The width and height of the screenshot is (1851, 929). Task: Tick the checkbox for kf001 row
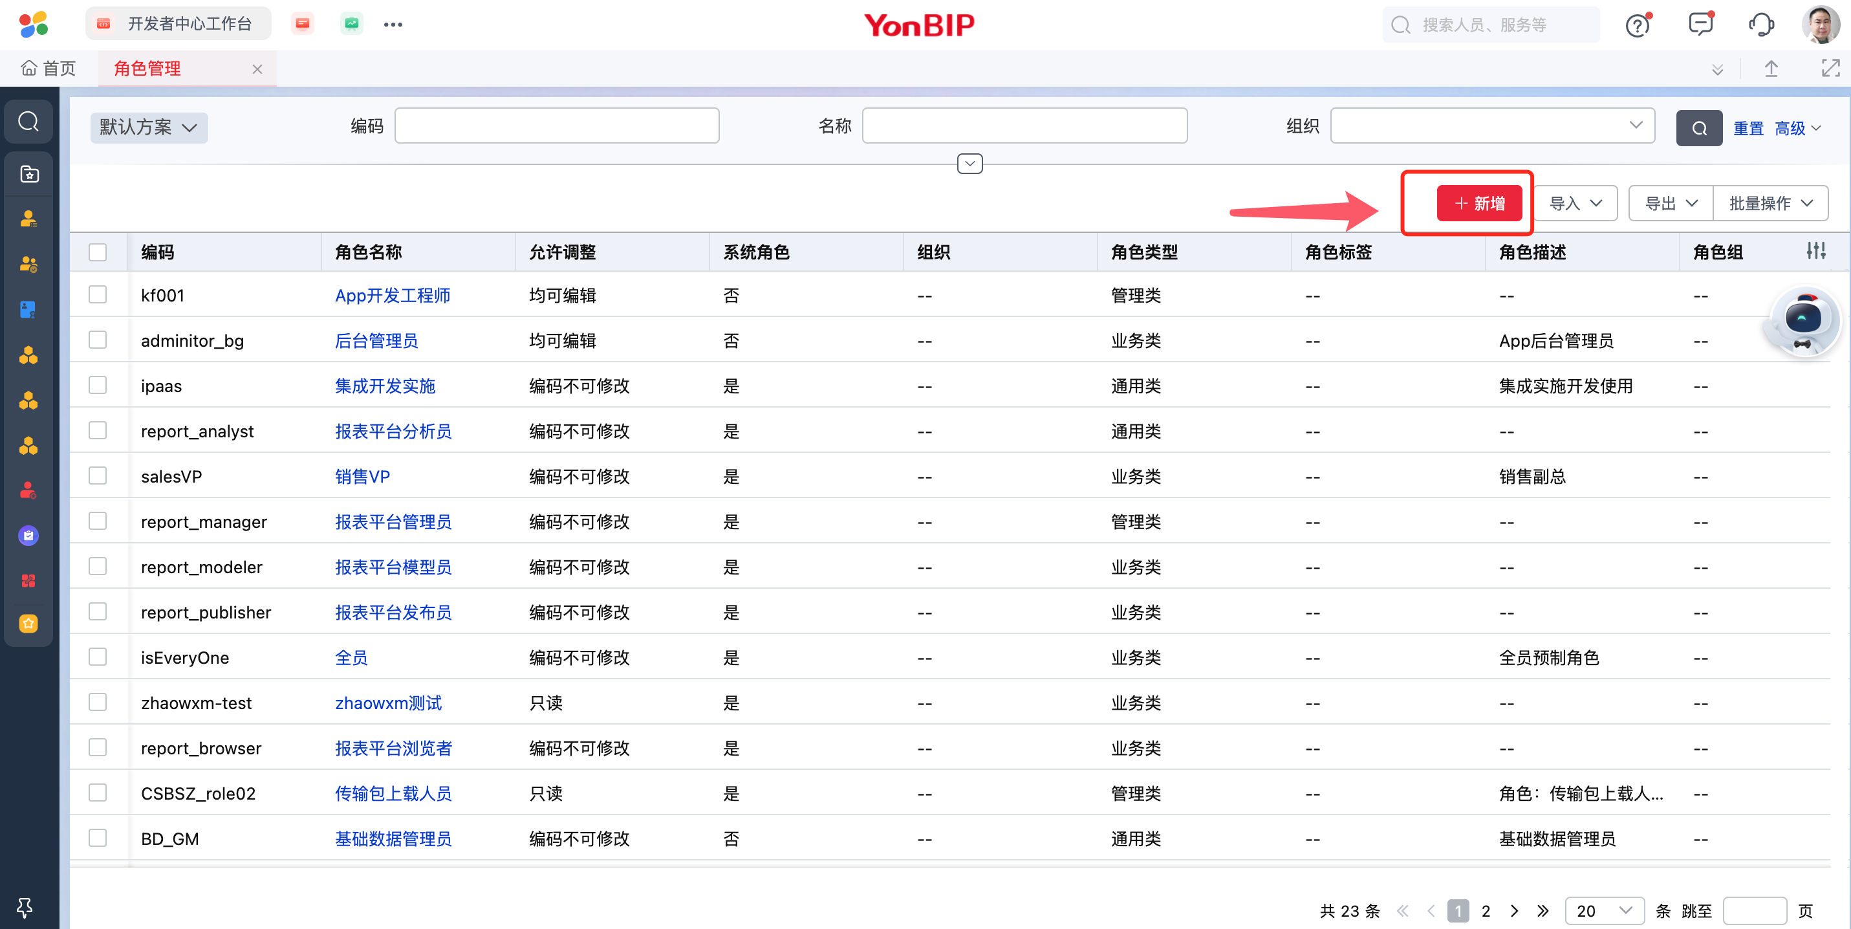click(98, 294)
